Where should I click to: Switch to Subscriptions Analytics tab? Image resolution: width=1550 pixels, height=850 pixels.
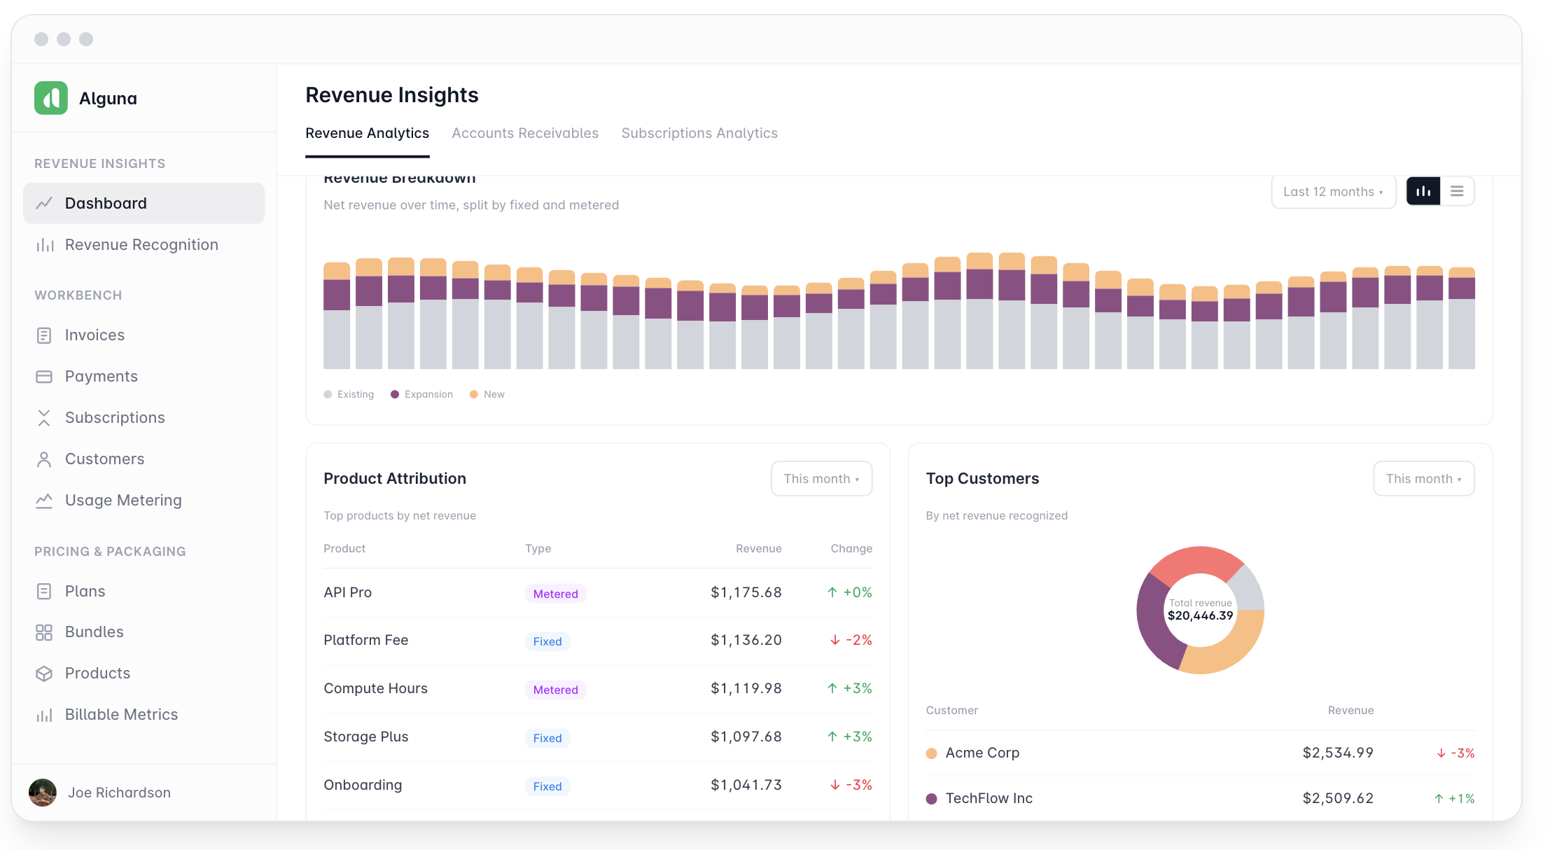click(699, 133)
